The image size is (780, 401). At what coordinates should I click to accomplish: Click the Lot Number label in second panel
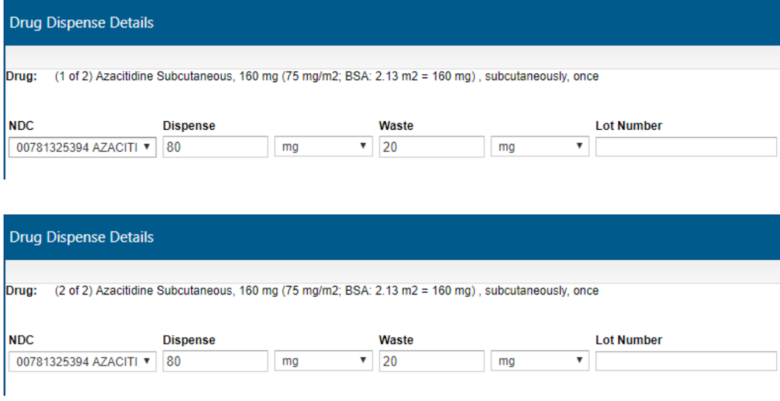point(628,340)
